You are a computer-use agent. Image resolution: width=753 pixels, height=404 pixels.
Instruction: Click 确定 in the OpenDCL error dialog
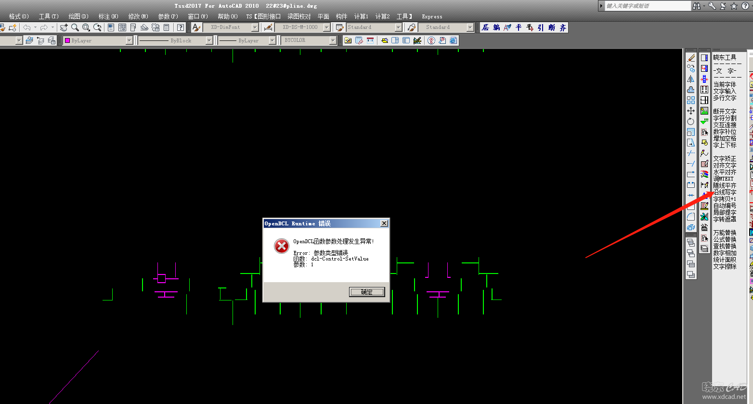point(367,292)
